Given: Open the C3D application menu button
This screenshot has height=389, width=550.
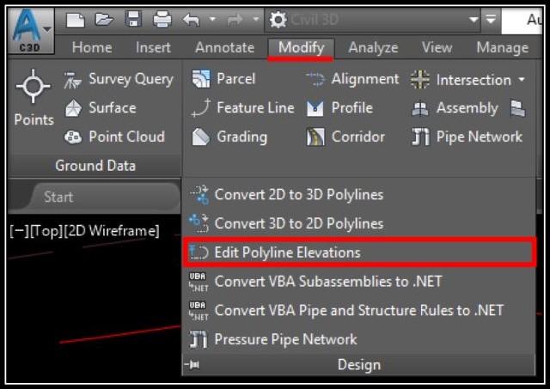Looking at the screenshot, I should click(31, 31).
